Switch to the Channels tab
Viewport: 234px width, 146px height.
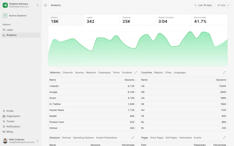[x=68, y=72]
